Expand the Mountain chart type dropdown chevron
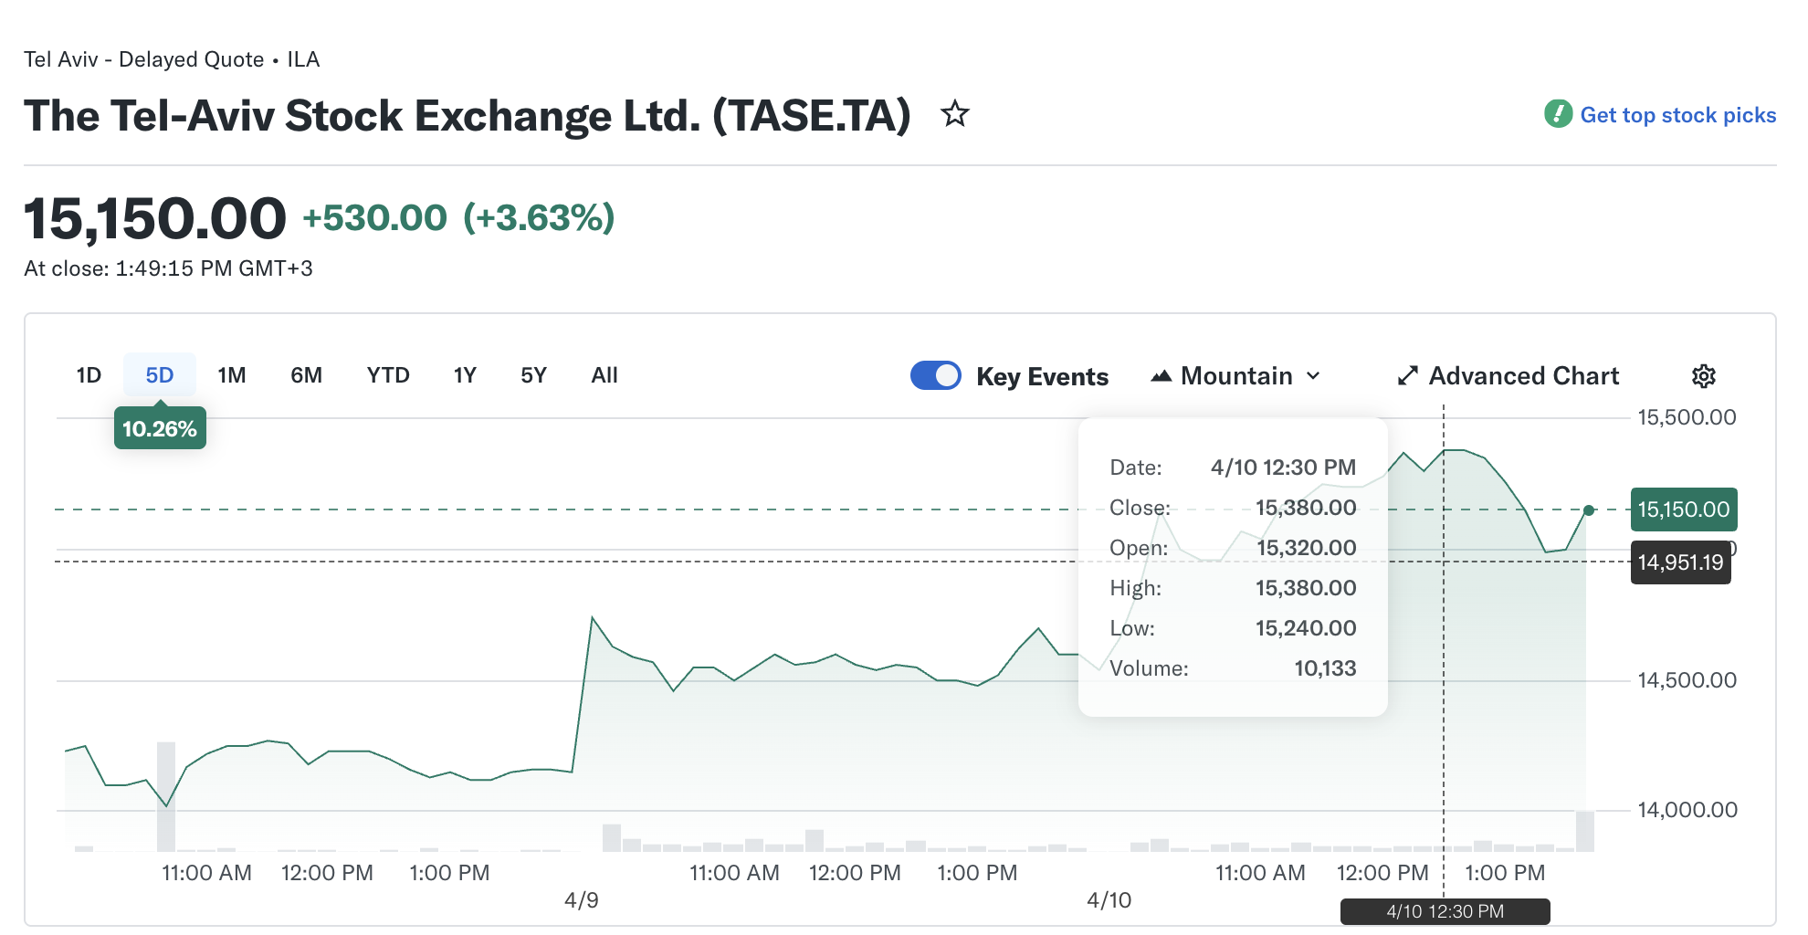 click(x=1313, y=376)
